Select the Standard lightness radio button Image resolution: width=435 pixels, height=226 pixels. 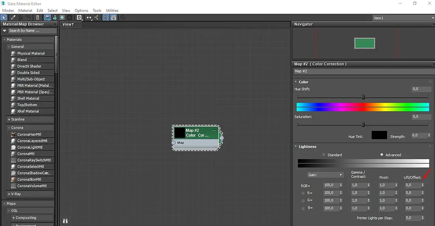(x=324, y=155)
